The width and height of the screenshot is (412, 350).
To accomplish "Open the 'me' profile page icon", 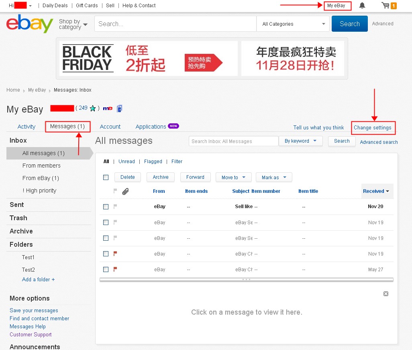I will point(108,108).
